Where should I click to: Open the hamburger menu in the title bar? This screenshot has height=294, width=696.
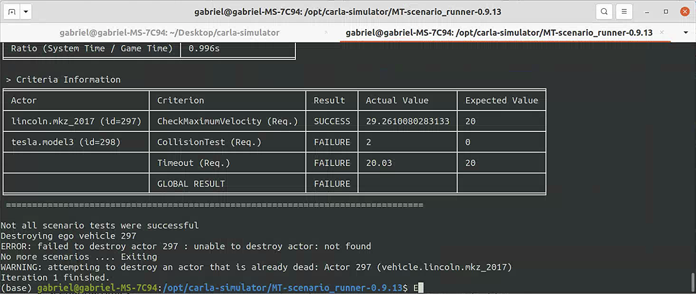click(x=624, y=12)
